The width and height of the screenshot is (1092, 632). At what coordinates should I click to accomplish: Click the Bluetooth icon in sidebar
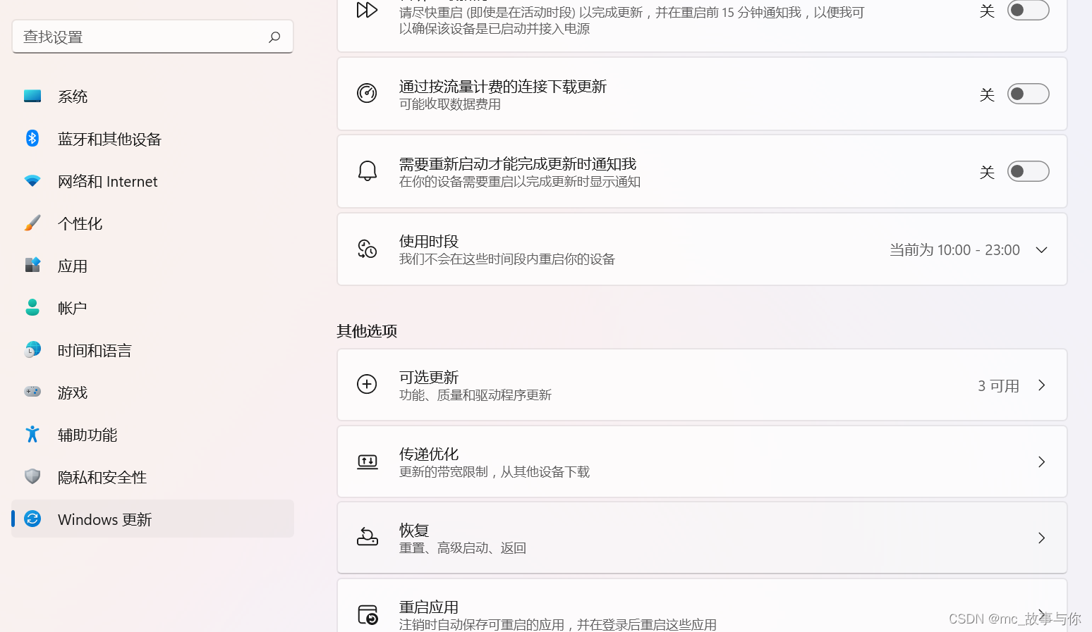click(x=32, y=138)
